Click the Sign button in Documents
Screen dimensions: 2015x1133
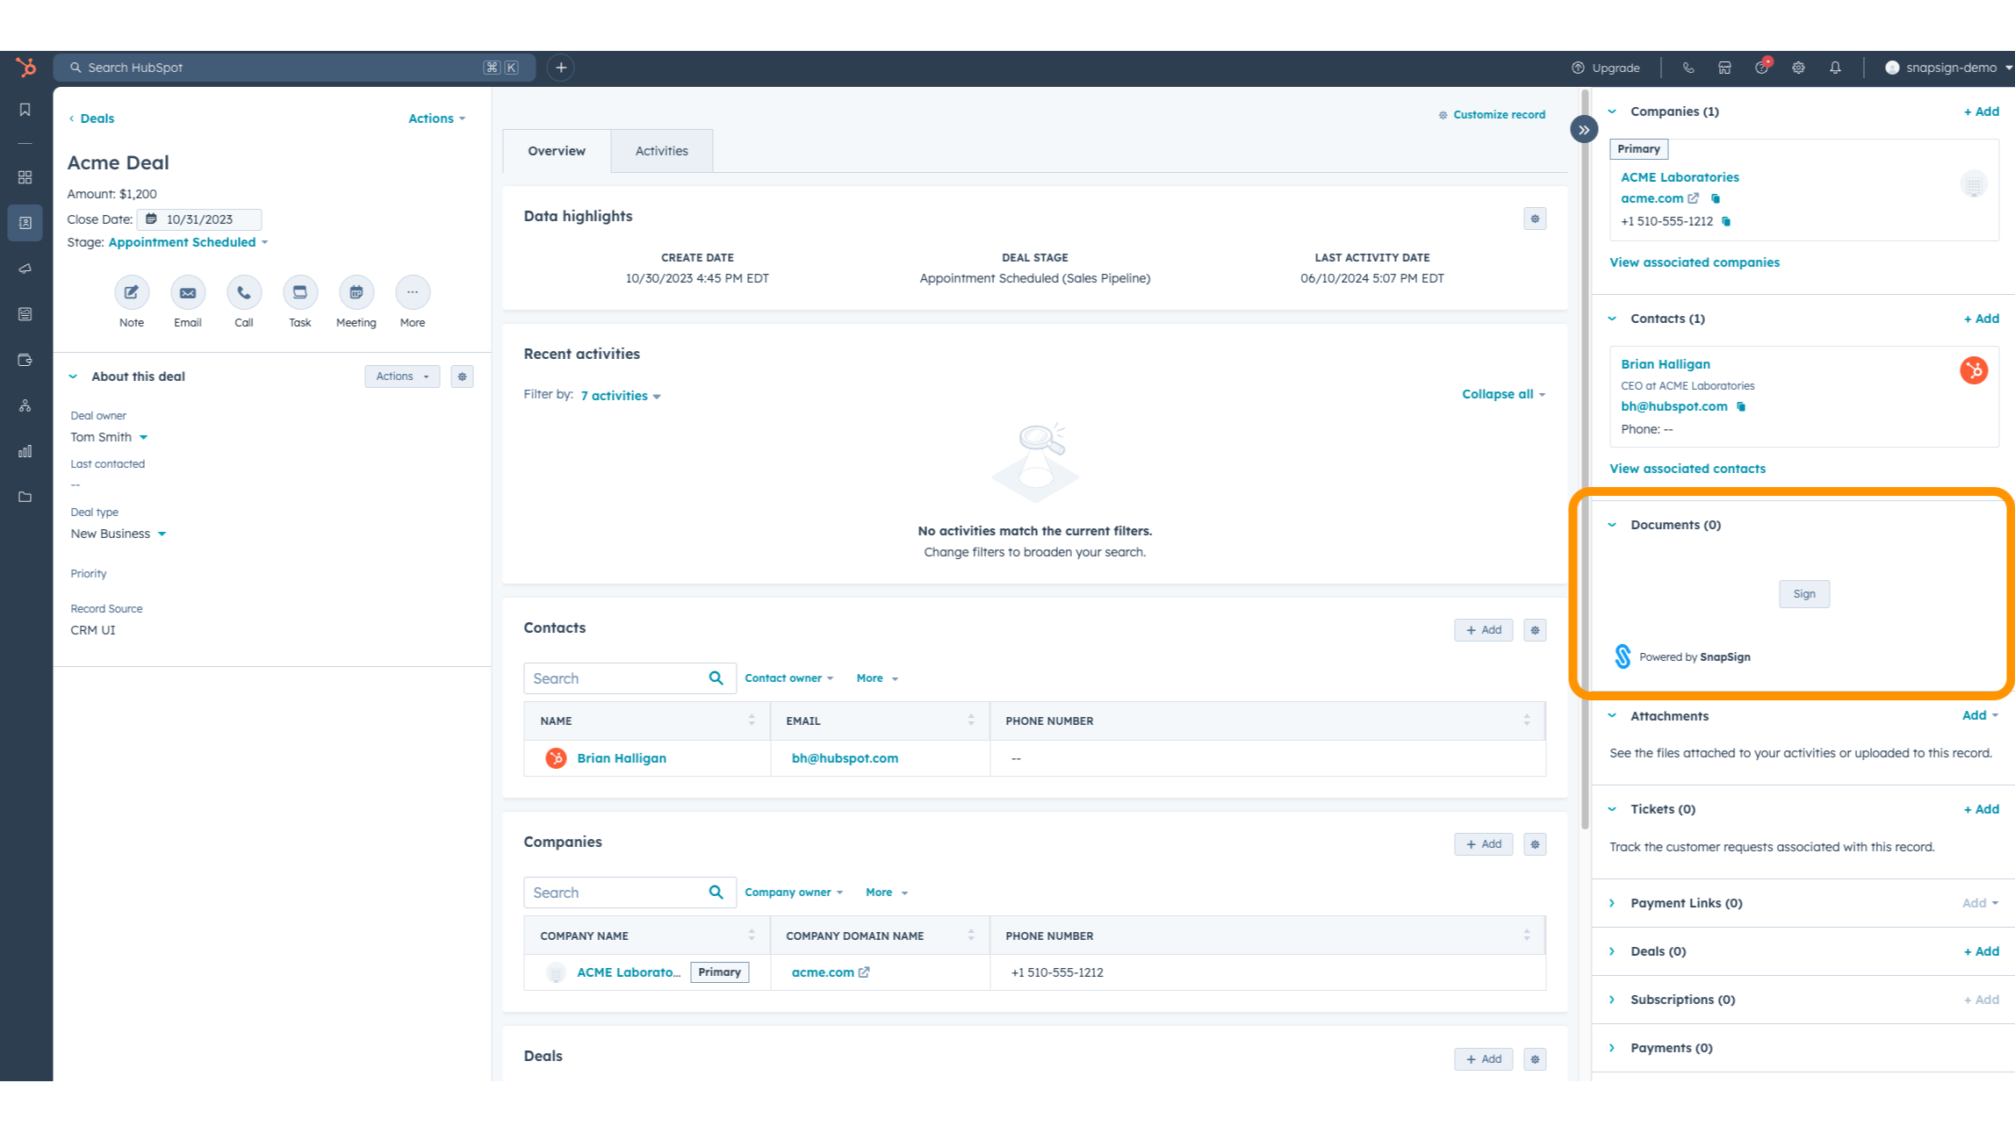point(1804,594)
